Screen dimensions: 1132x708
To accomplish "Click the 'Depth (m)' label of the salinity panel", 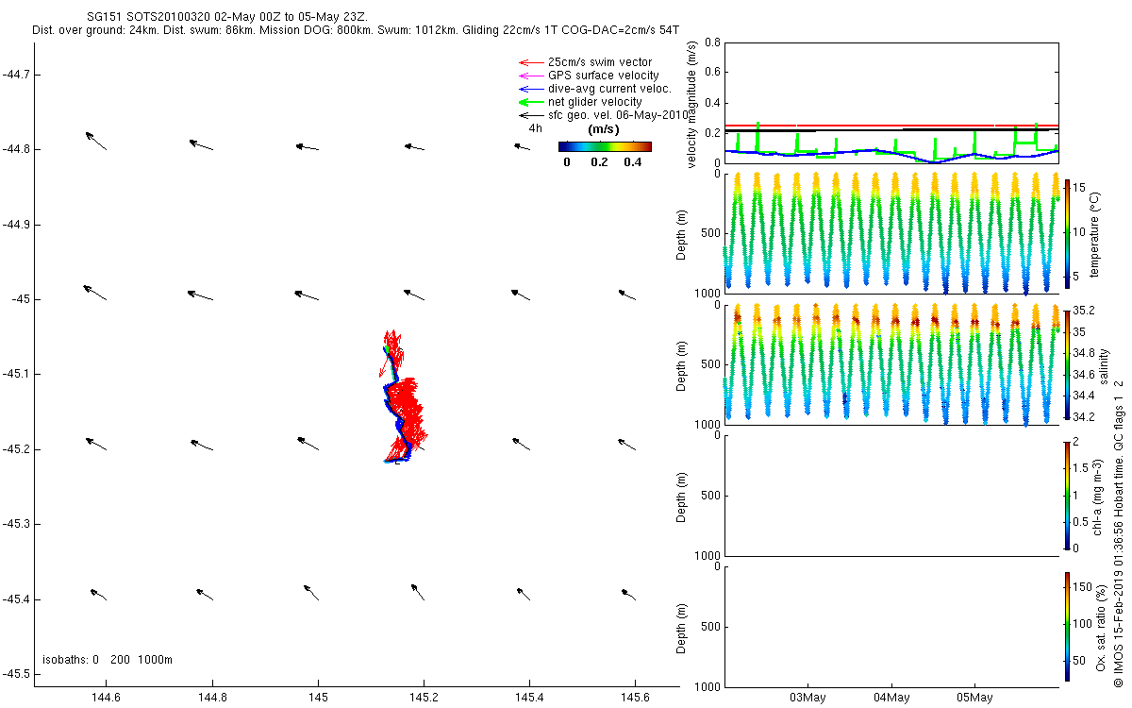I will [682, 364].
